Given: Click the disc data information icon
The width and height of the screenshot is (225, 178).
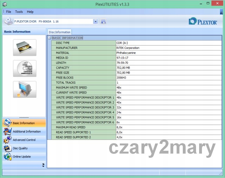Looking at the screenshot, I should (x=24, y=69).
